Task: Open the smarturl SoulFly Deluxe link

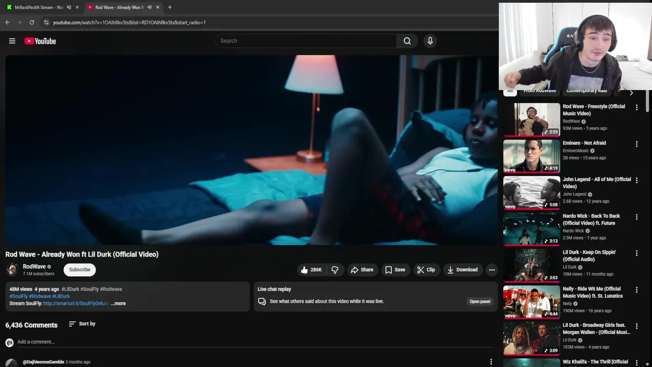Action: pyautogui.click(x=76, y=303)
